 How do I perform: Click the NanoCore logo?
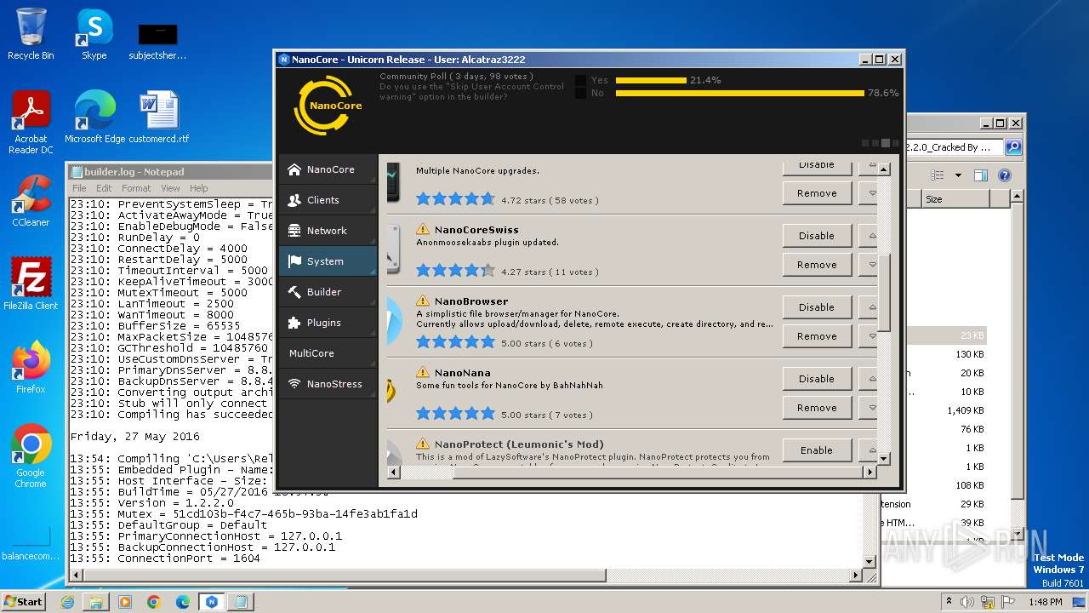tap(328, 106)
